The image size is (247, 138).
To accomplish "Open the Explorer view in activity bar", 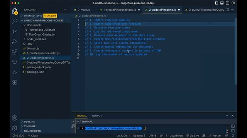I will (15, 11).
